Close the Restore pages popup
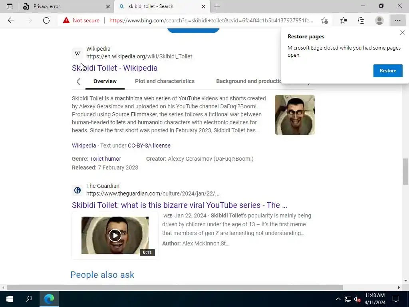 tap(403, 32)
